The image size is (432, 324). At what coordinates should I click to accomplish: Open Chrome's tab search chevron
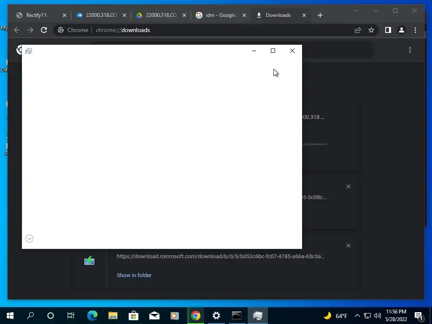coord(356,11)
